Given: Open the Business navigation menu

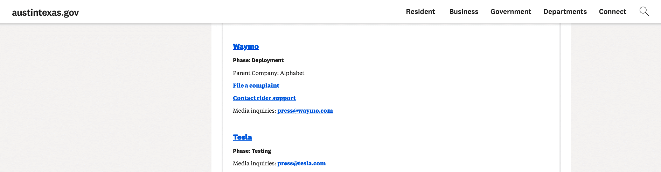Looking at the screenshot, I should [464, 12].
